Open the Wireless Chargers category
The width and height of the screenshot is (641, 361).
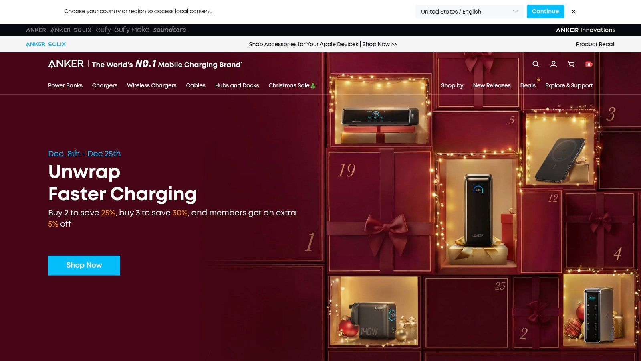tap(152, 85)
